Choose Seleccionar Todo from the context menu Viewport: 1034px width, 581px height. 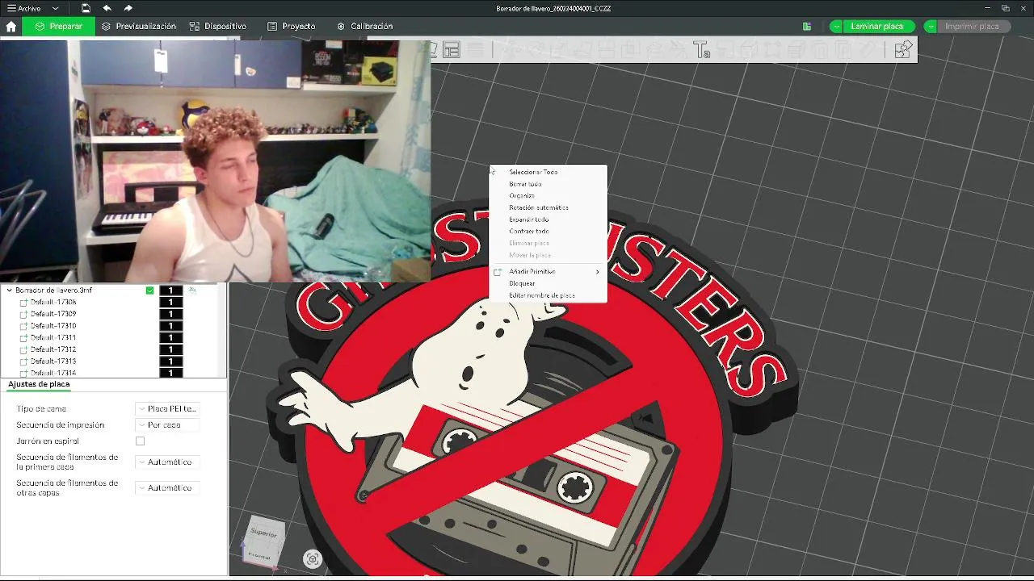pos(533,172)
